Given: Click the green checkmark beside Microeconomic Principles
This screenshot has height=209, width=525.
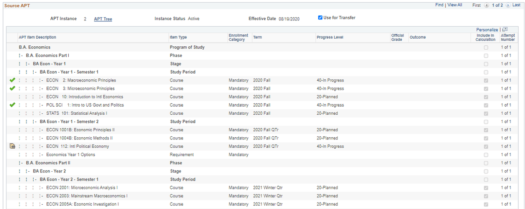Looking at the screenshot, I should (x=12, y=88).
